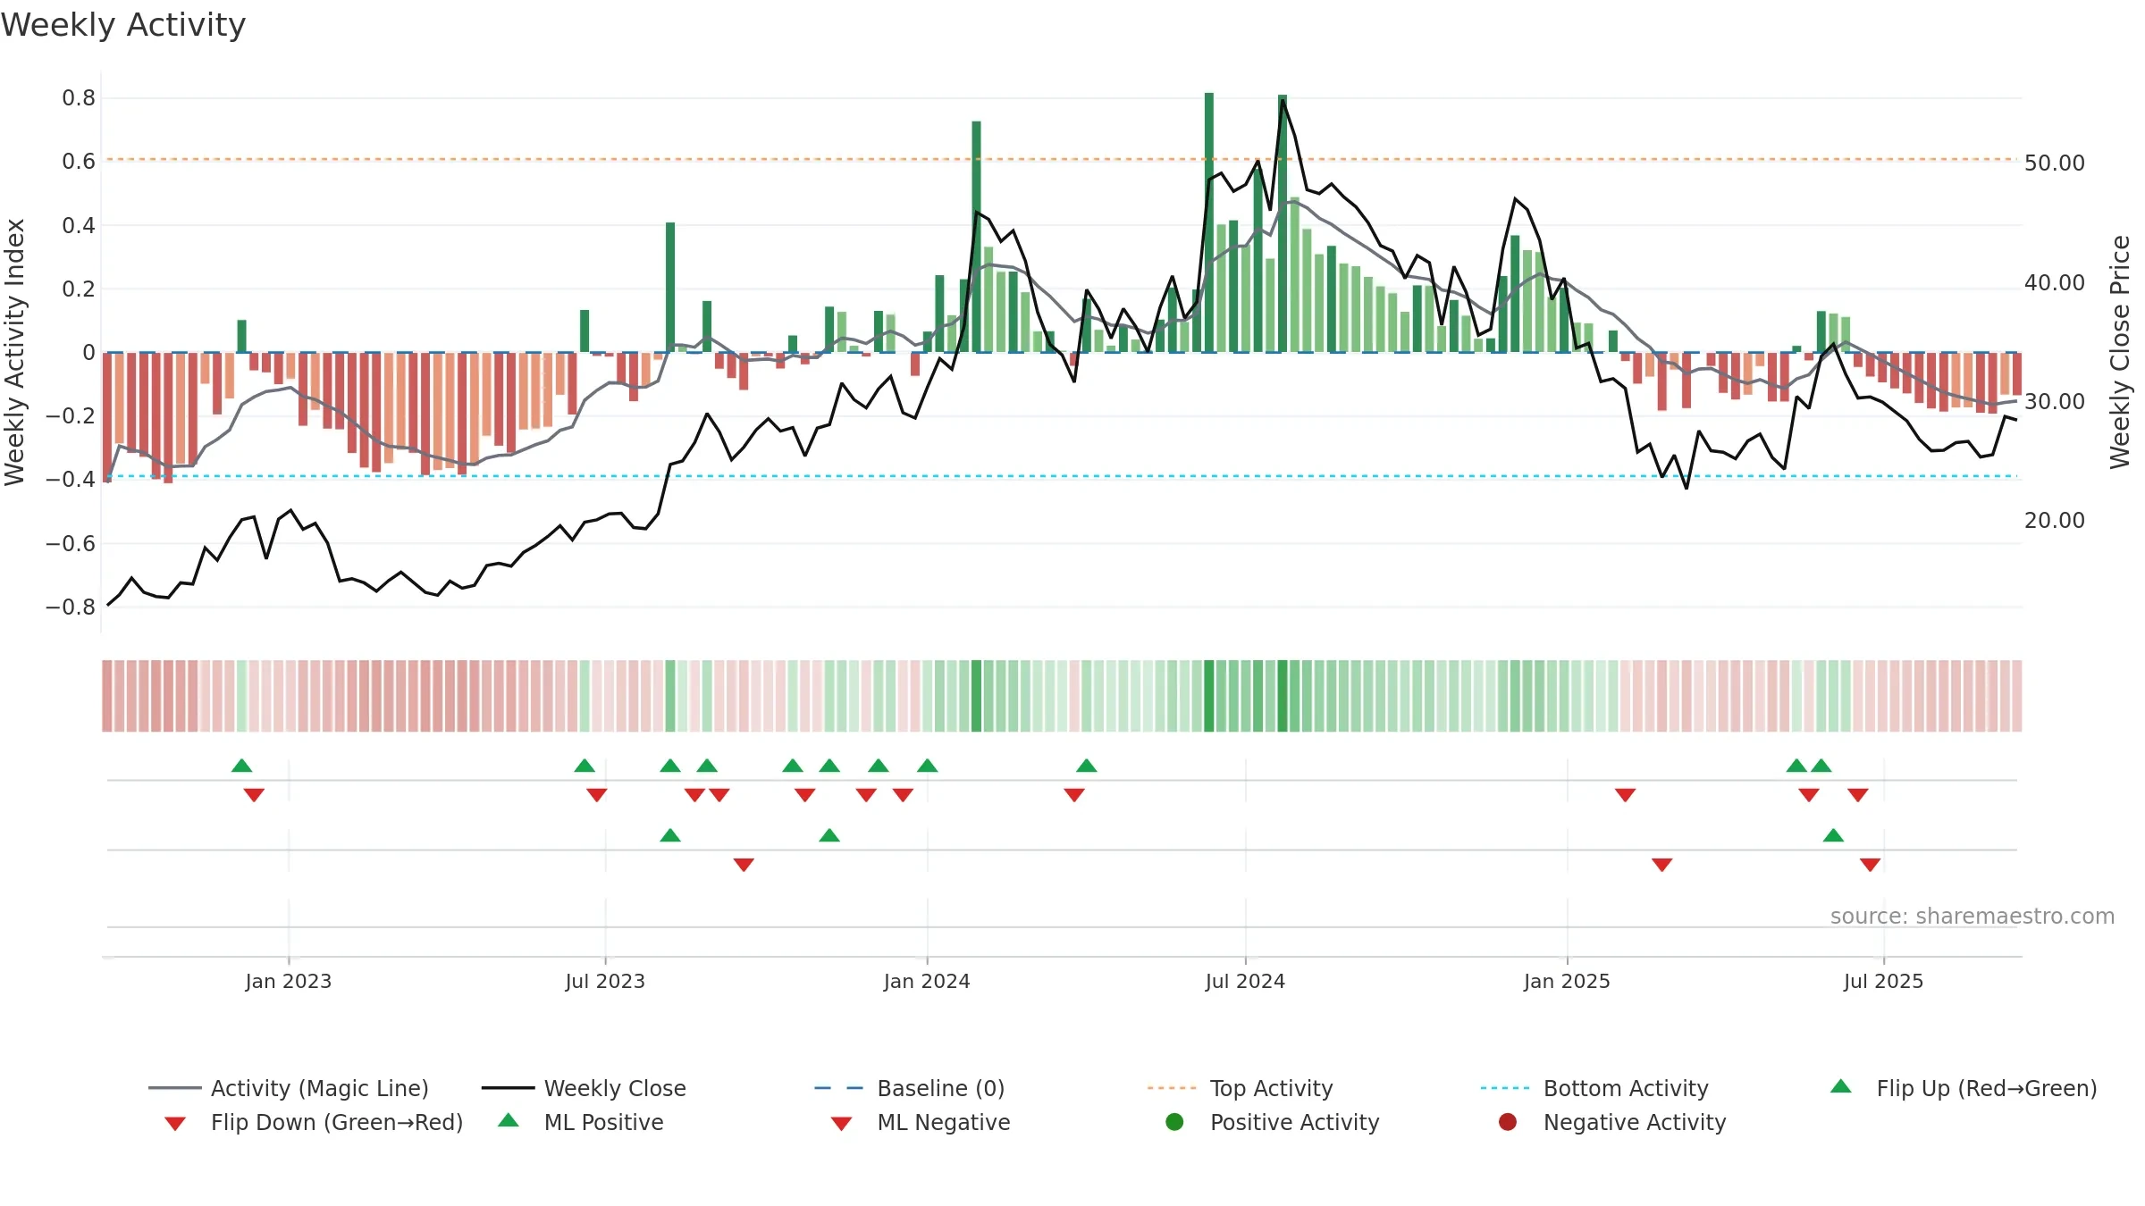The image size is (2145, 1206).
Task: Click the cyan dotted Bottom Activity swatch
Action: 1505,1088
